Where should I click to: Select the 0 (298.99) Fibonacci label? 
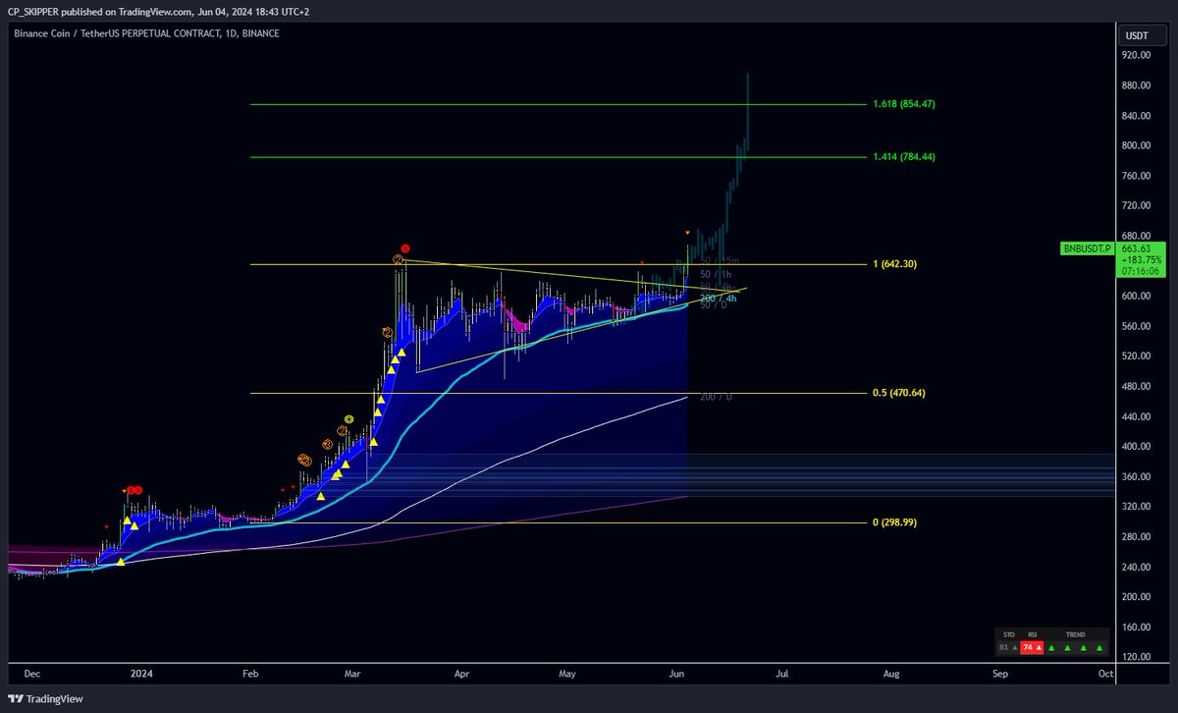(x=894, y=522)
